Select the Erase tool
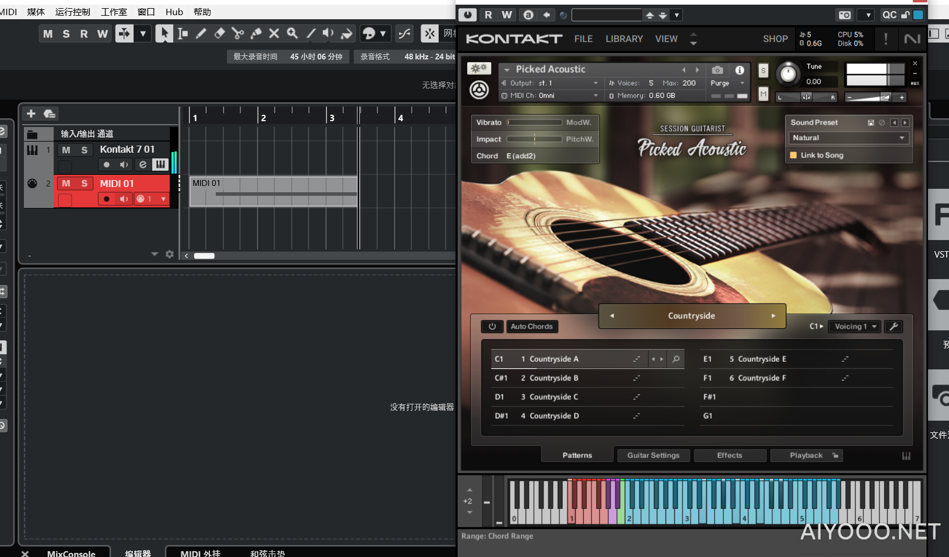 [x=219, y=34]
